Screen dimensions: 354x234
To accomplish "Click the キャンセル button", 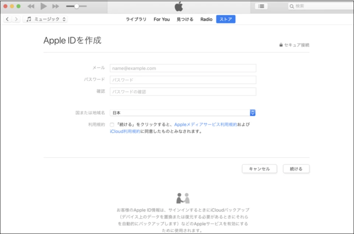I will tap(259, 169).
